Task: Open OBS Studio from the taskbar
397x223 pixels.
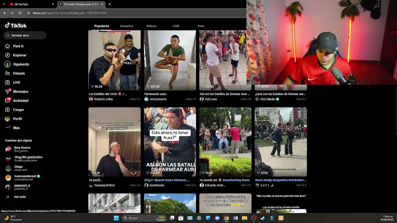Action: click(x=254, y=218)
